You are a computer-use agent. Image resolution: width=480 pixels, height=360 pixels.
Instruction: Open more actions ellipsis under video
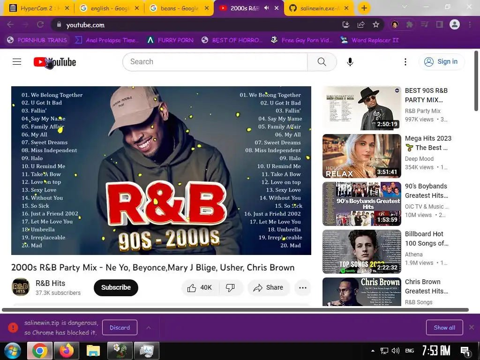303,287
